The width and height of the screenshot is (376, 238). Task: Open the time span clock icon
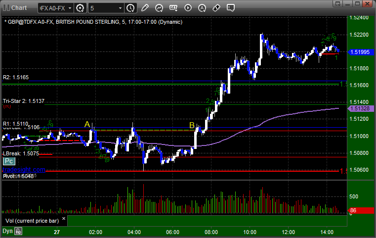131,8
